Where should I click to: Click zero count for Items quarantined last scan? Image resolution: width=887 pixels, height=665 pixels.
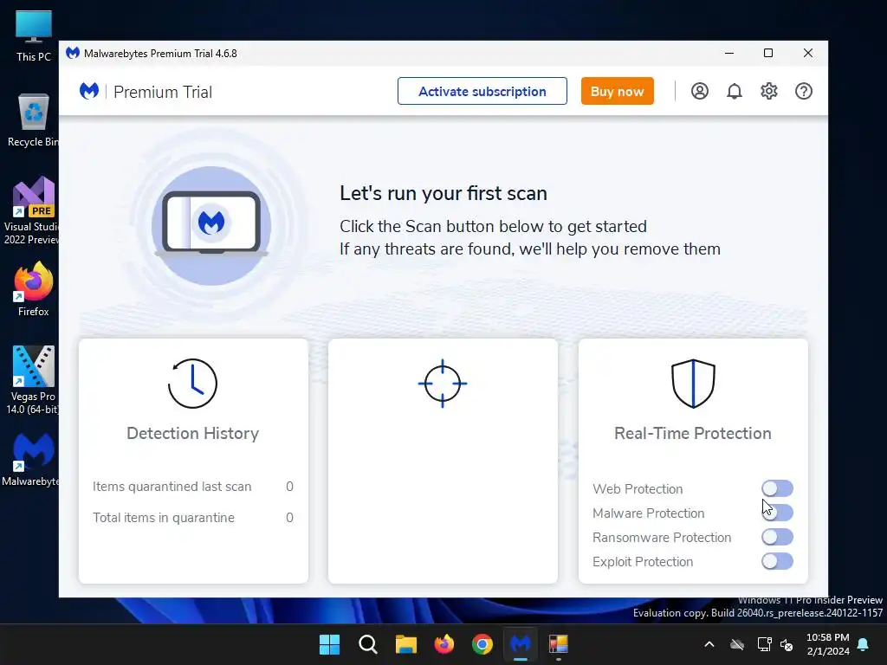click(289, 487)
